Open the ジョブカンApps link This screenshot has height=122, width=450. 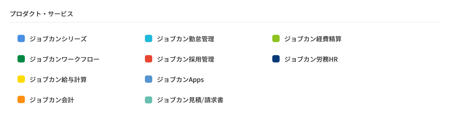180,80
